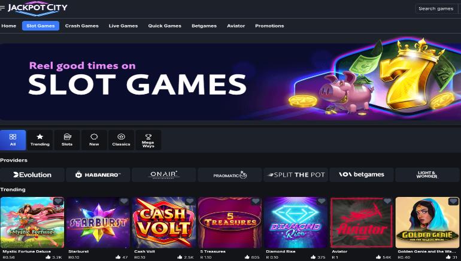
Task: Toggle favorite heart on Cash Volt game
Action: (x=190, y=201)
